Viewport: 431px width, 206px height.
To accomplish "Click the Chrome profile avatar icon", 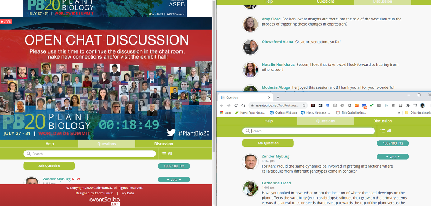I will pyautogui.click(x=422, y=105).
